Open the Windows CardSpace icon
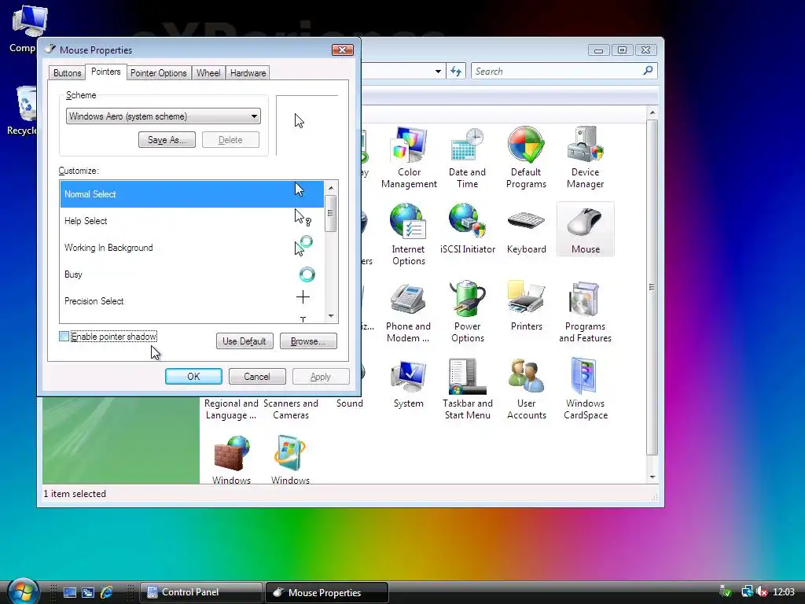This screenshot has height=604, width=805. [585, 389]
